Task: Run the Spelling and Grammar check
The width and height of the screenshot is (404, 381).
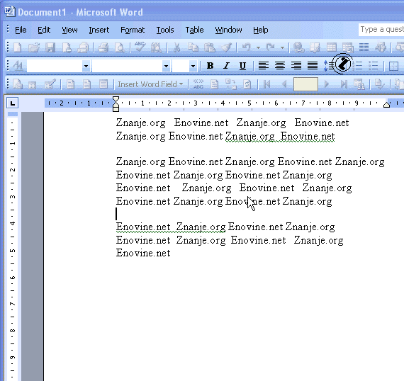Action: [140, 47]
